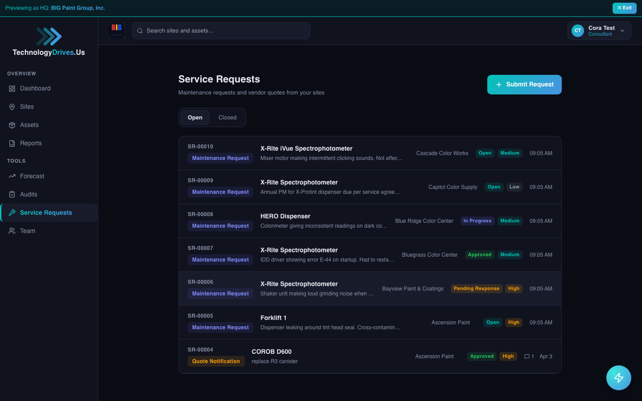Expand the Cora Test user menu chevron
The image size is (642, 401).
622,31
